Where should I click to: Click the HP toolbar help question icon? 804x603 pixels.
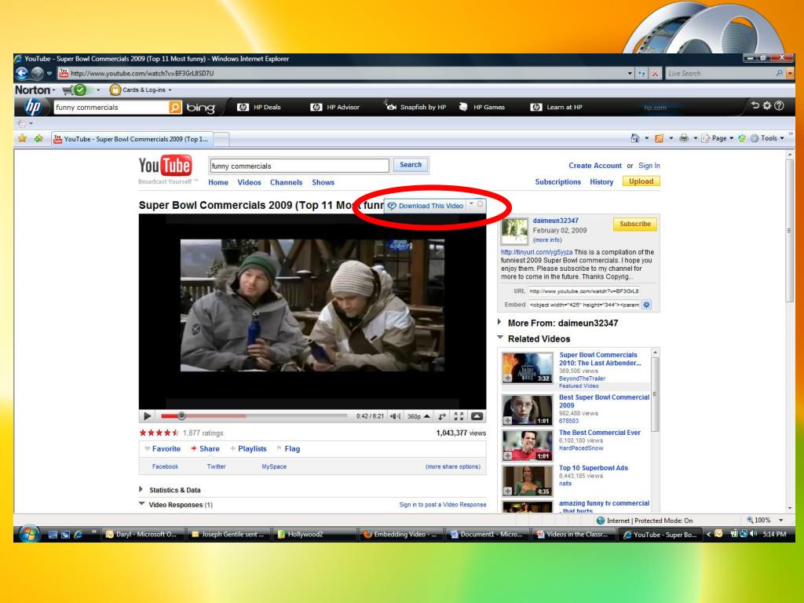pos(780,106)
